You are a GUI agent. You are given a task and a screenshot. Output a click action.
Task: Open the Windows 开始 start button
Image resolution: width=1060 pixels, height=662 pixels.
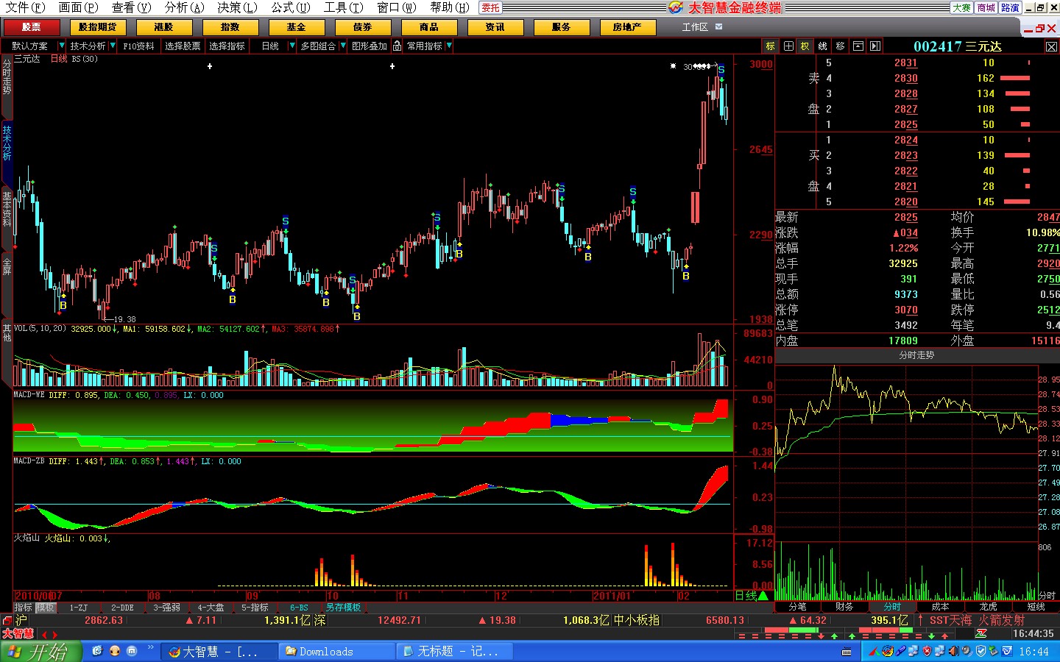(x=41, y=651)
